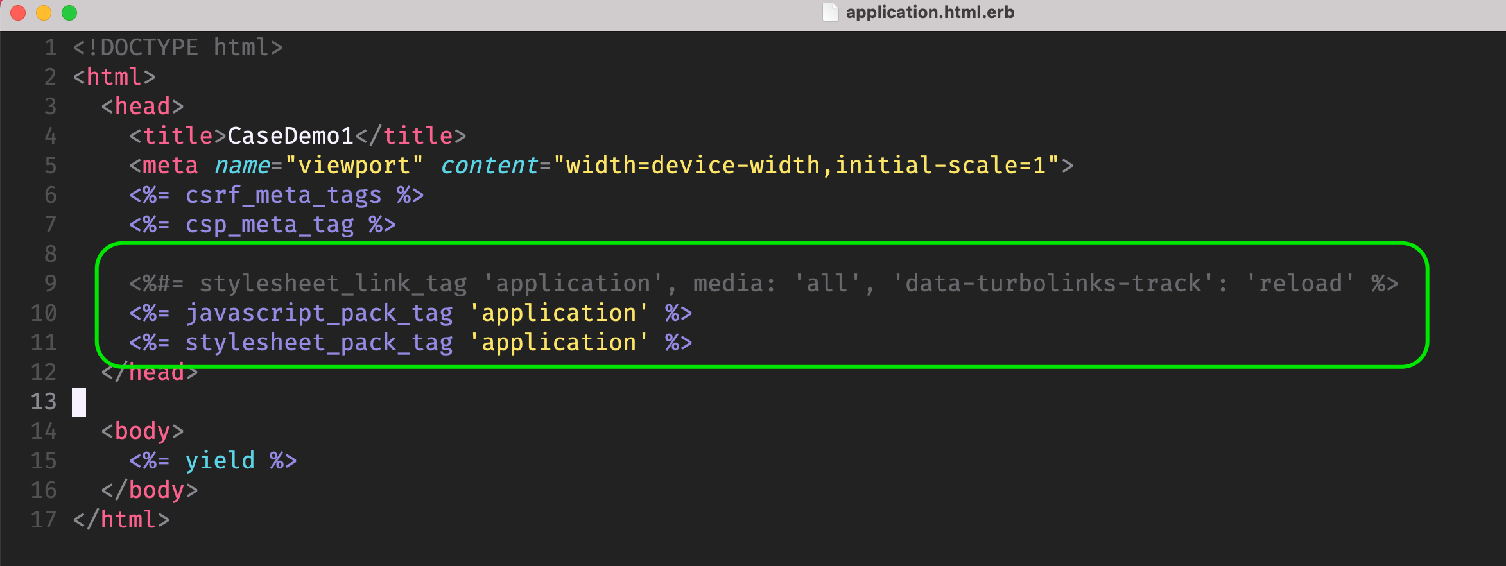Click the yellow minimize window button
This screenshot has width=1506, height=566.
coord(44,13)
